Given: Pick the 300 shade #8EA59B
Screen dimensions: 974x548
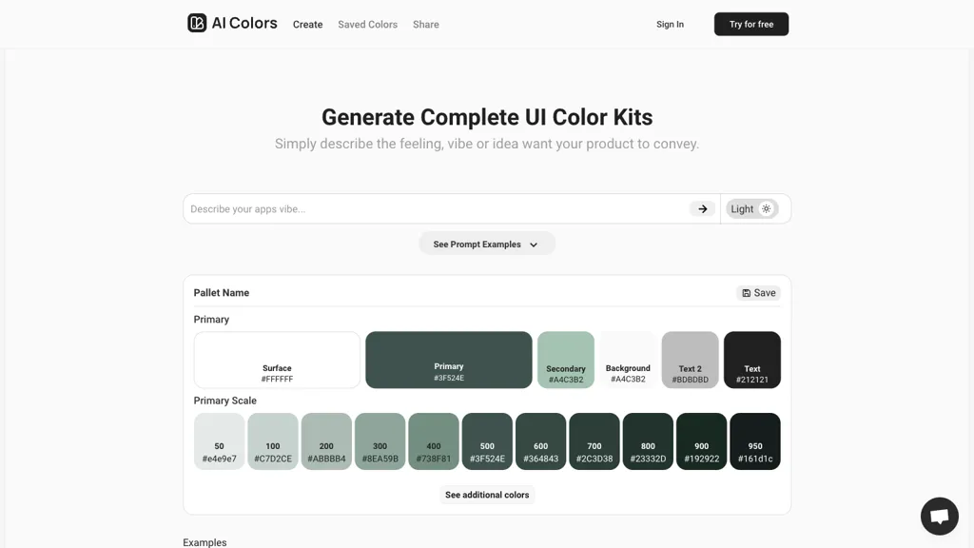Looking at the screenshot, I should point(380,441).
